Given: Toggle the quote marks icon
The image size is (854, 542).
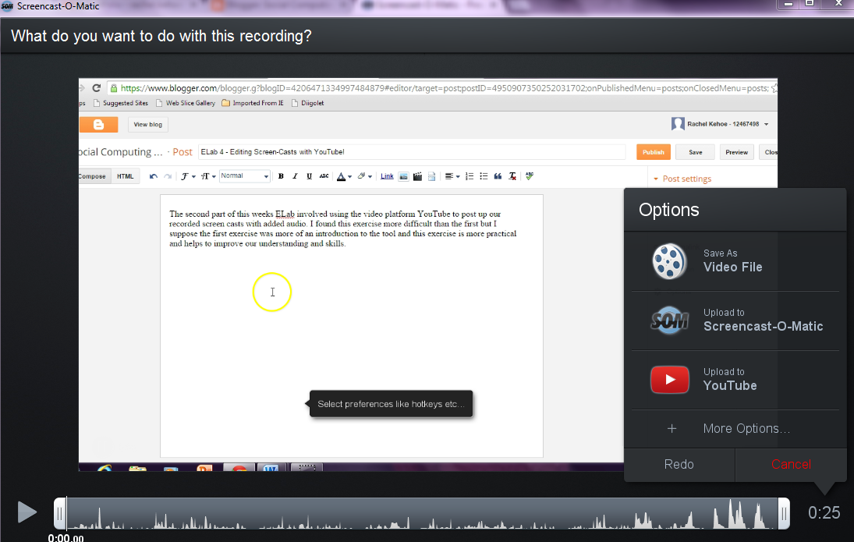Looking at the screenshot, I should (x=498, y=176).
